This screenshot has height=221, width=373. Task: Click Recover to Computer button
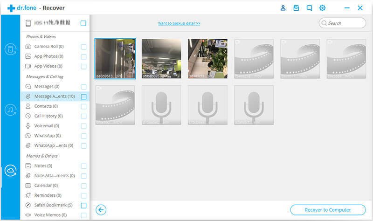pos(328,210)
